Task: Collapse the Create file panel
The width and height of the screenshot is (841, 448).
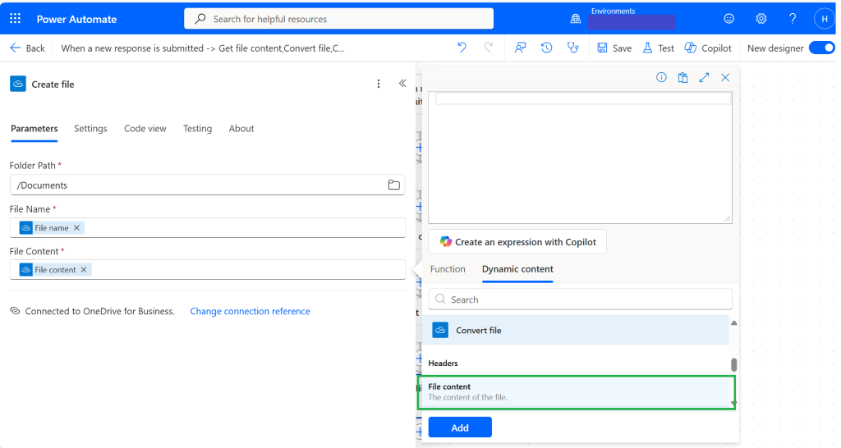Action: 402,83
